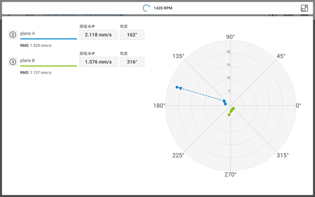The width and height of the screenshot is (315, 197).
Task: Click the plane A RMS 1.529 mm/s text
Action: coord(36,46)
